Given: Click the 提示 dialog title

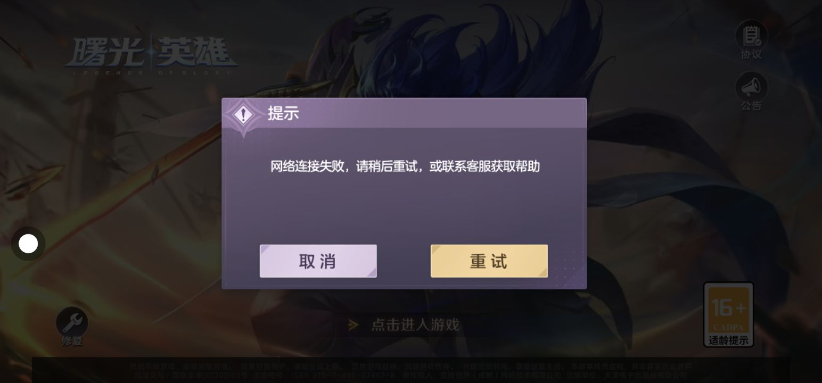Looking at the screenshot, I should click(283, 113).
